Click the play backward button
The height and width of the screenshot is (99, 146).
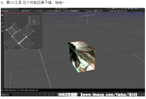coord(51,95)
